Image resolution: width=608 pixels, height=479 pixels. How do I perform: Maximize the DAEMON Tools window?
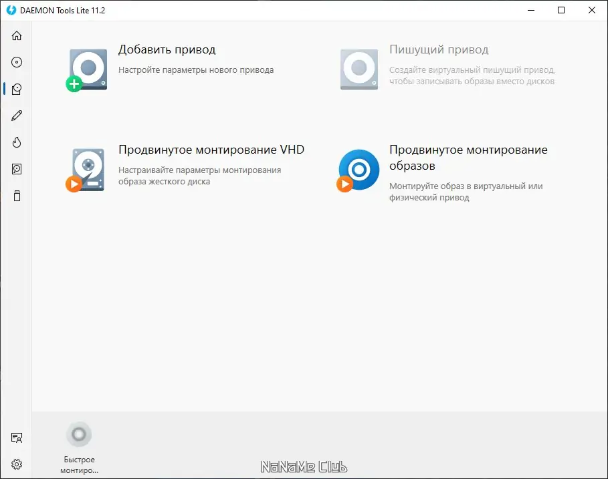(x=561, y=10)
